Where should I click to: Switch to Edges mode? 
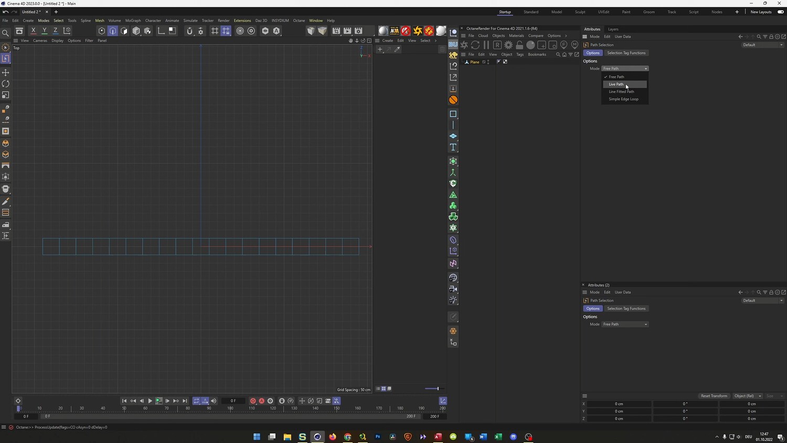pyautogui.click(x=113, y=31)
